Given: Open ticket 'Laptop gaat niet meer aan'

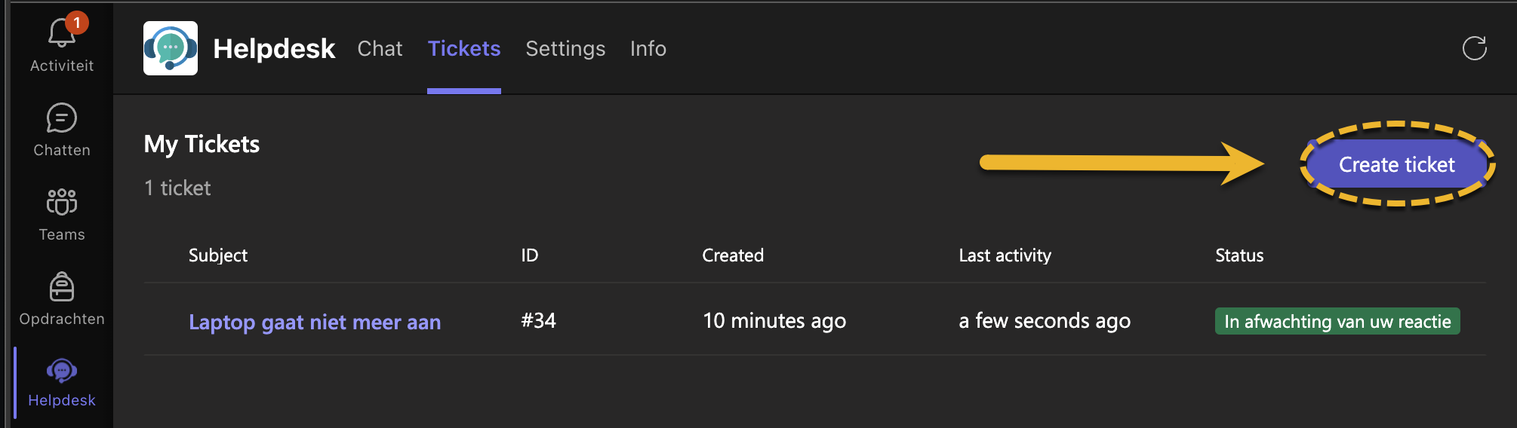Looking at the screenshot, I should click(x=315, y=323).
